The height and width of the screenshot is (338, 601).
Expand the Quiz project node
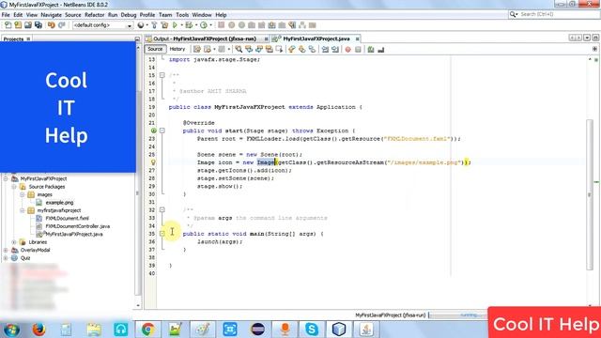pyautogui.click(x=6, y=258)
